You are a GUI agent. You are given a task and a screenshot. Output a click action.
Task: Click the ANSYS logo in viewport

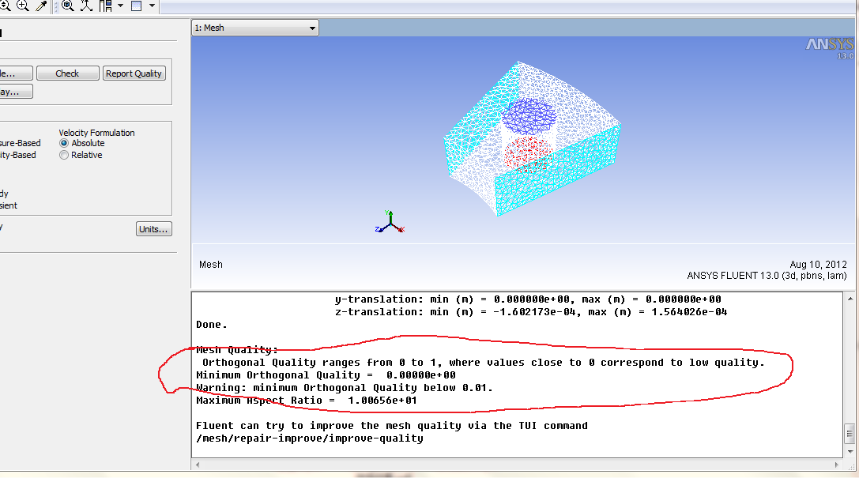[x=829, y=45]
